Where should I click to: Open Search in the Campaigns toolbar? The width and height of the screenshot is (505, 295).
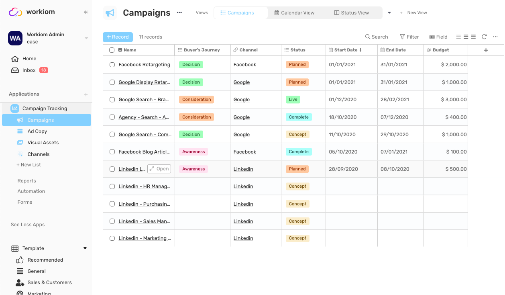pyautogui.click(x=376, y=37)
